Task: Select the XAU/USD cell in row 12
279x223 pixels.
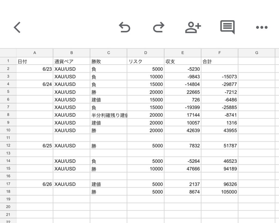Action: 72,145
